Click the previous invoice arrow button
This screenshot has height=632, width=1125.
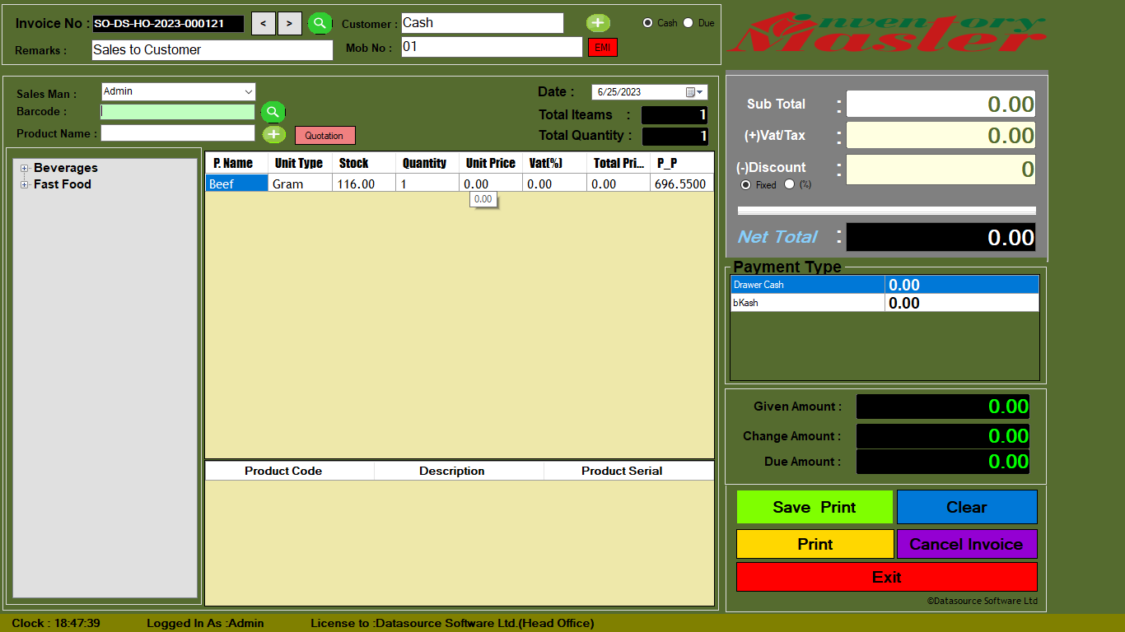(263, 23)
